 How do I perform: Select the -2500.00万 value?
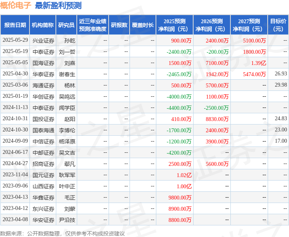[x=216, y=107]
